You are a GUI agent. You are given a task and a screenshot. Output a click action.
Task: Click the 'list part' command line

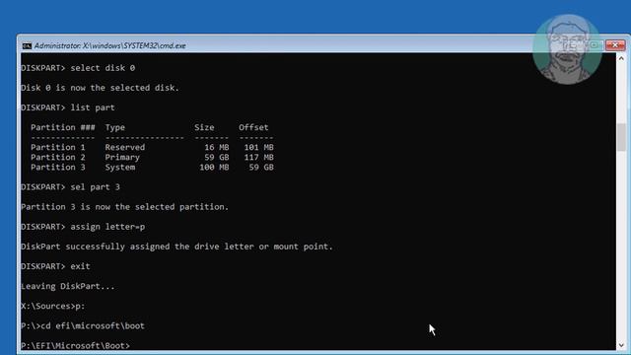click(68, 107)
